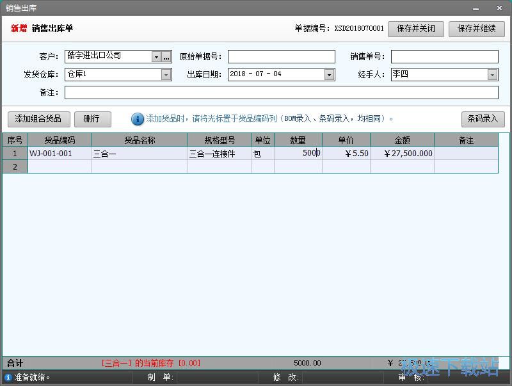Select row number 2 header

(15, 166)
